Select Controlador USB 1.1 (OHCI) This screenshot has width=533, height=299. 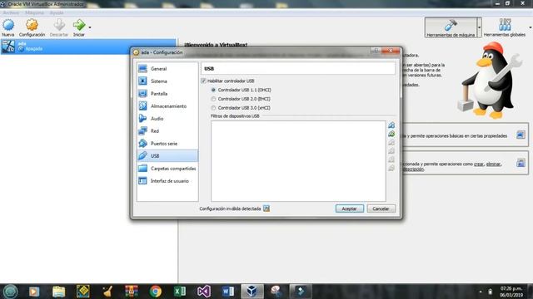(x=213, y=90)
